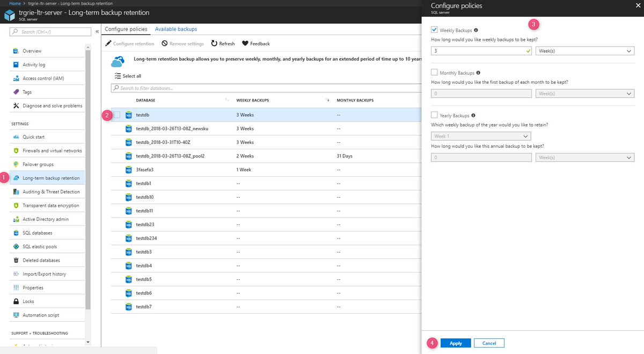Open Activity log icon
Image resolution: width=644 pixels, height=354 pixels.
15,64
